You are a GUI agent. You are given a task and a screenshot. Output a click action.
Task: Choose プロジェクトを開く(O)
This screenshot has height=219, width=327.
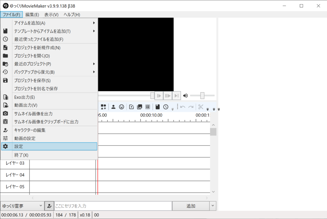(x=49, y=56)
